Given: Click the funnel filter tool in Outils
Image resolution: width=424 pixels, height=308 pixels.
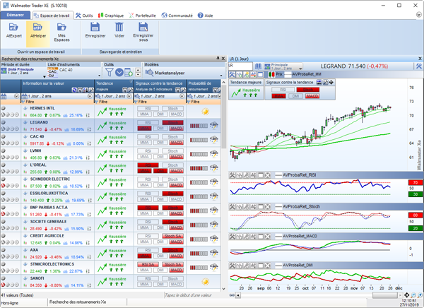Looking at the screenshot, I should [109, 72].
